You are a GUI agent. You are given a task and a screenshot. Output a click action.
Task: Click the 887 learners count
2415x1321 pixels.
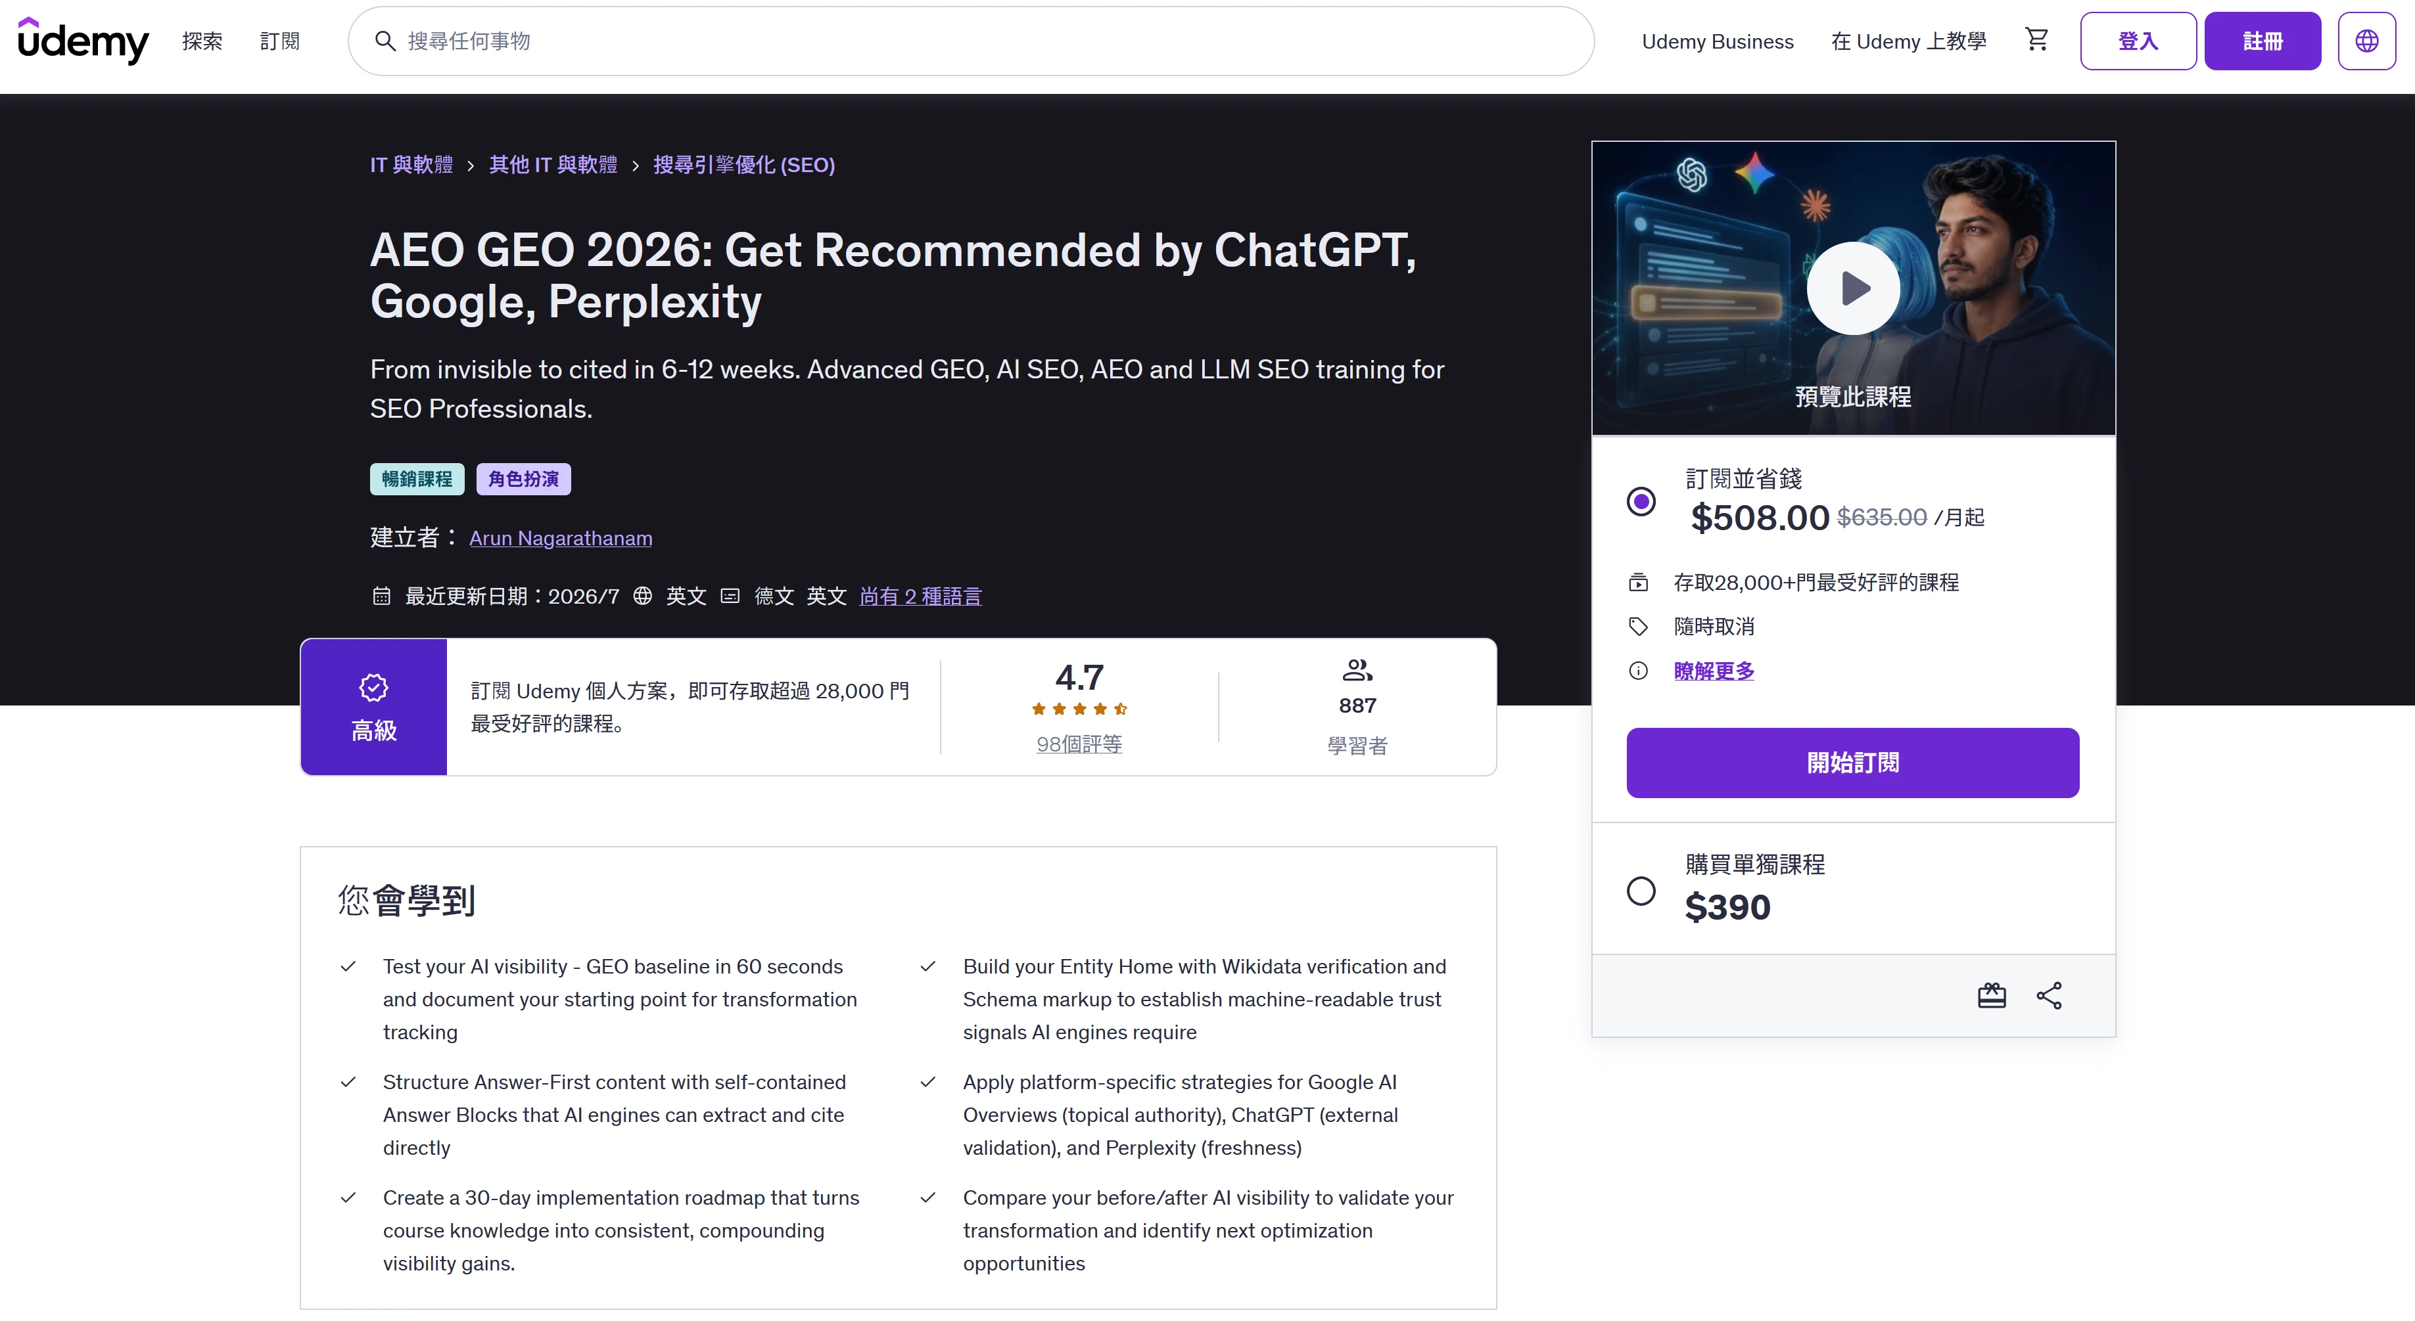pyautogui.click(x=1357, y=705)
